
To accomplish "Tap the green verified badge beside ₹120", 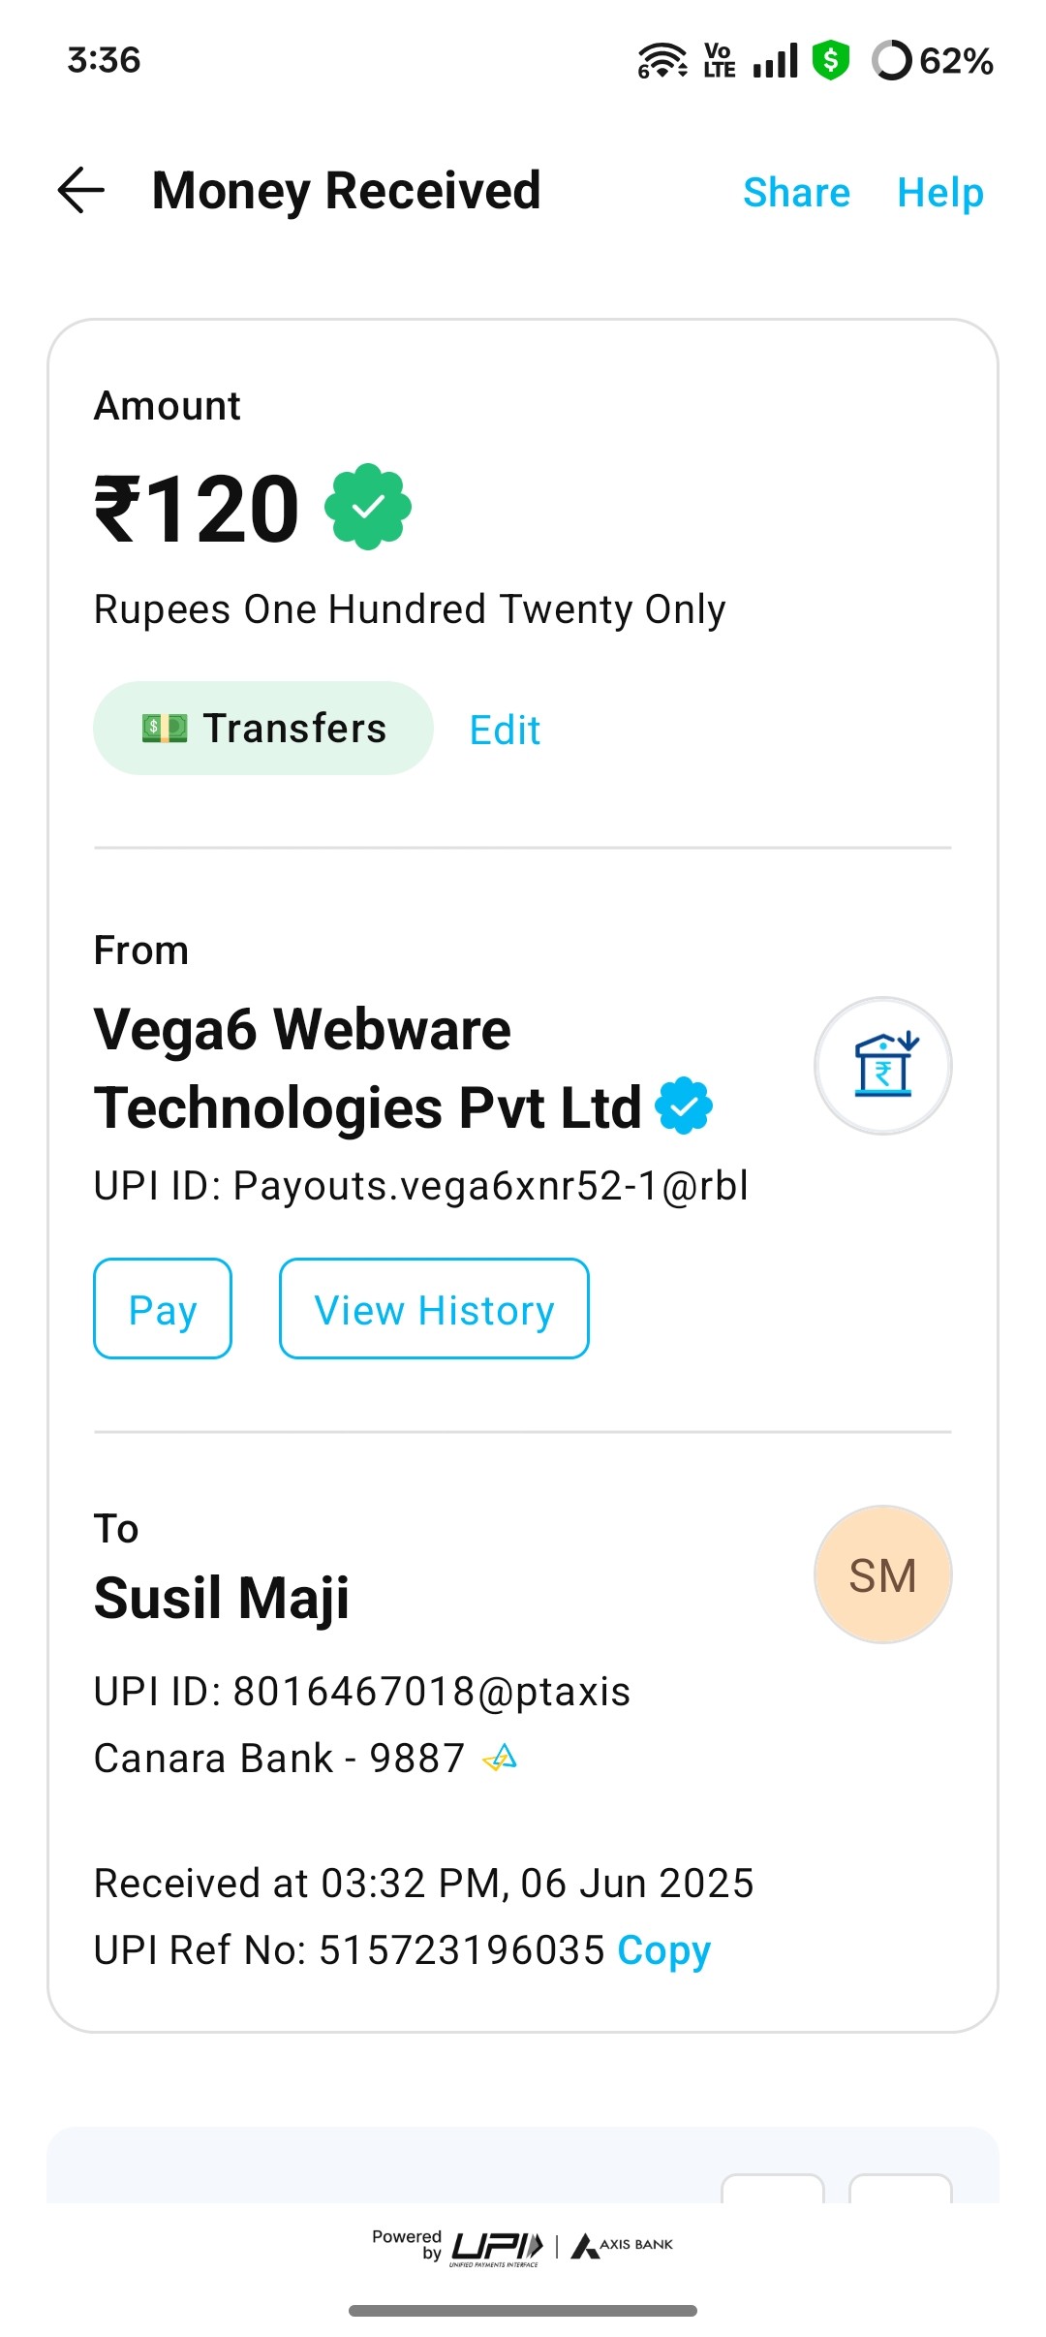I will 368,507.
